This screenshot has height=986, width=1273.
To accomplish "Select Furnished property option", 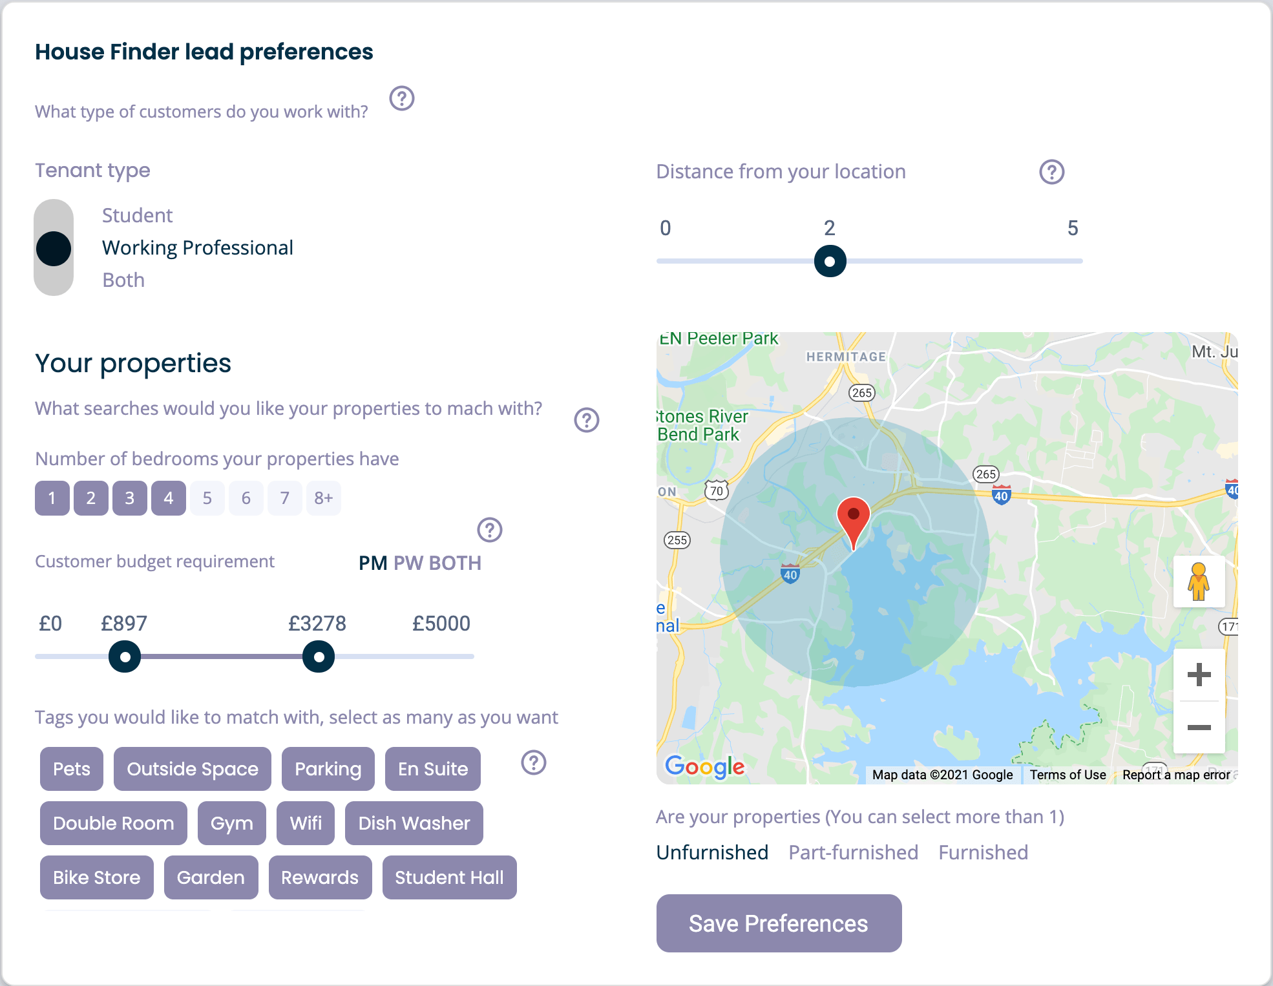I will 983,852.
